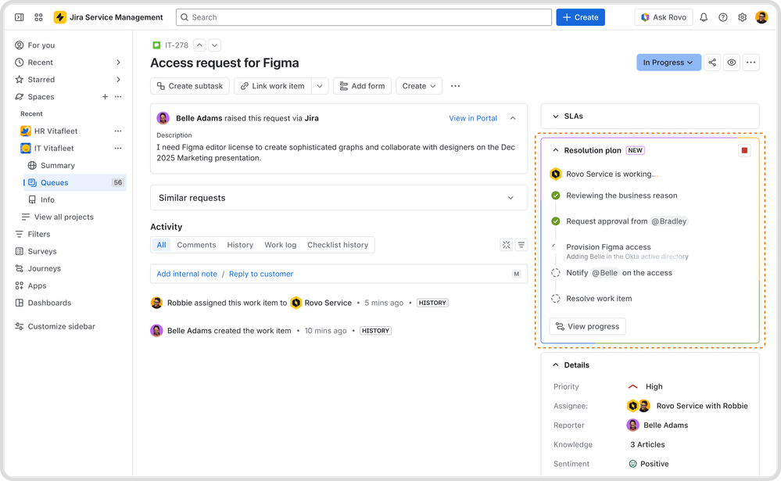Click the blue Create button in the top bar
The height and width of the screenshot is (481, 781).
pos(580,17)
